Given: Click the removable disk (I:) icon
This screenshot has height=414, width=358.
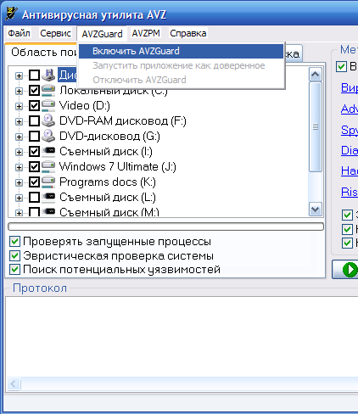Looking at the screenshot, I should coord(48,152).
